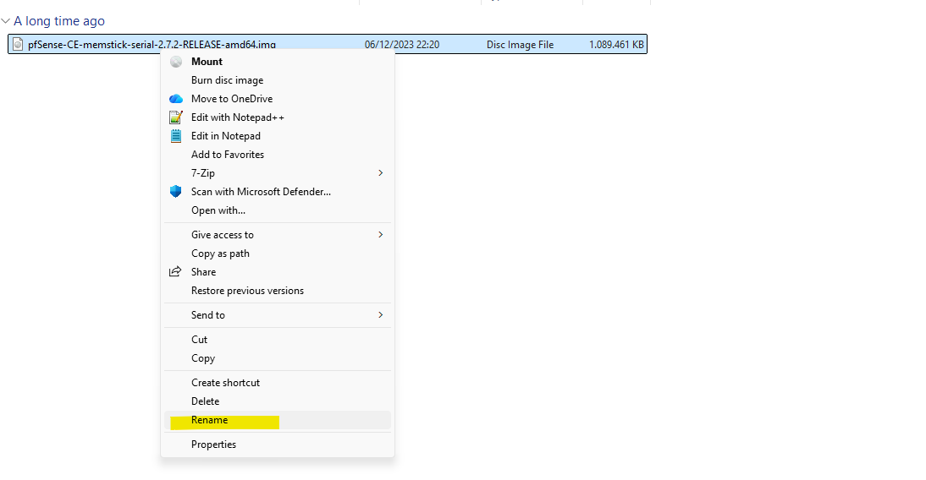Click the Share arrow icon
This screenshot has height=480, width=926.
[x=175, y=272]
